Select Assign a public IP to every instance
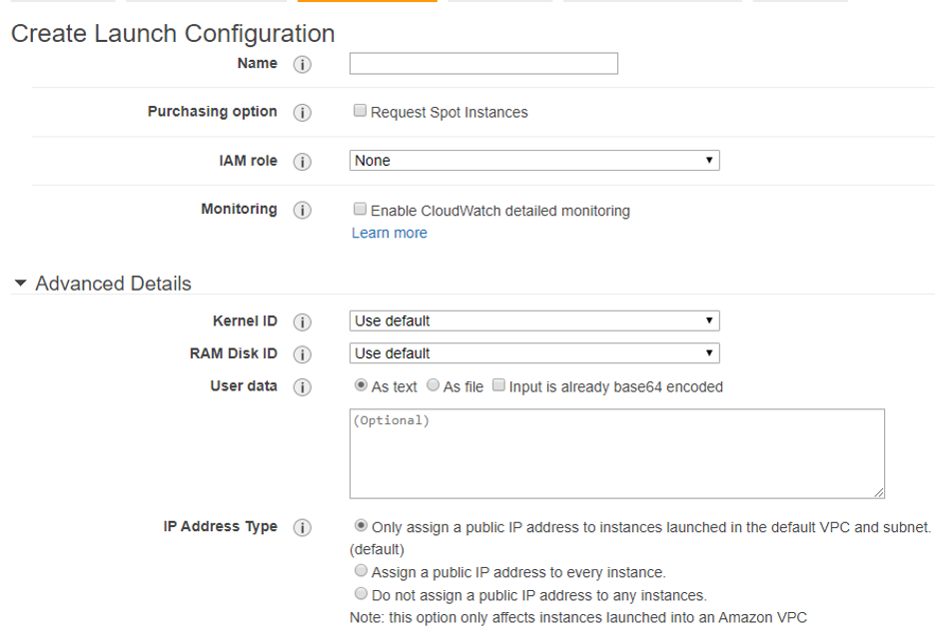The height and width of the screenshot is (633, 935). point(361,570)
